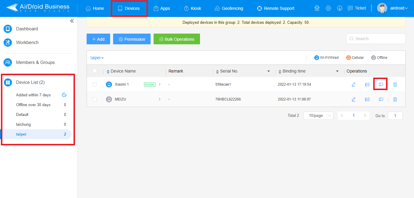Click the MEIZU offline status icon
Viewport: 414px width, 198px height.
109,99
